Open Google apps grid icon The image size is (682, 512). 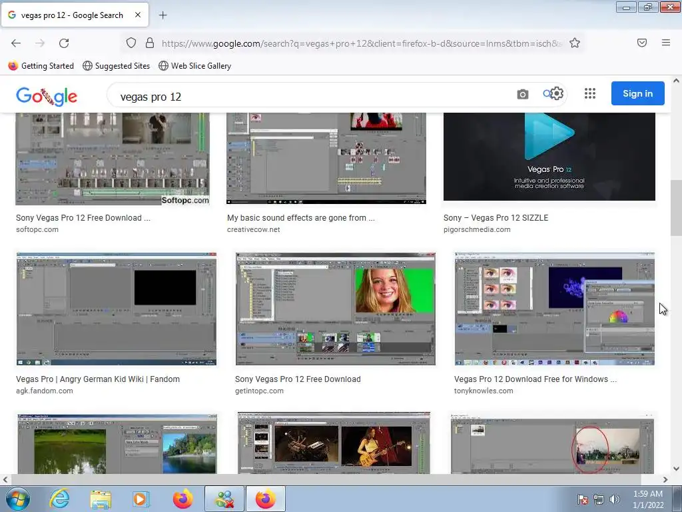(590, 93)
